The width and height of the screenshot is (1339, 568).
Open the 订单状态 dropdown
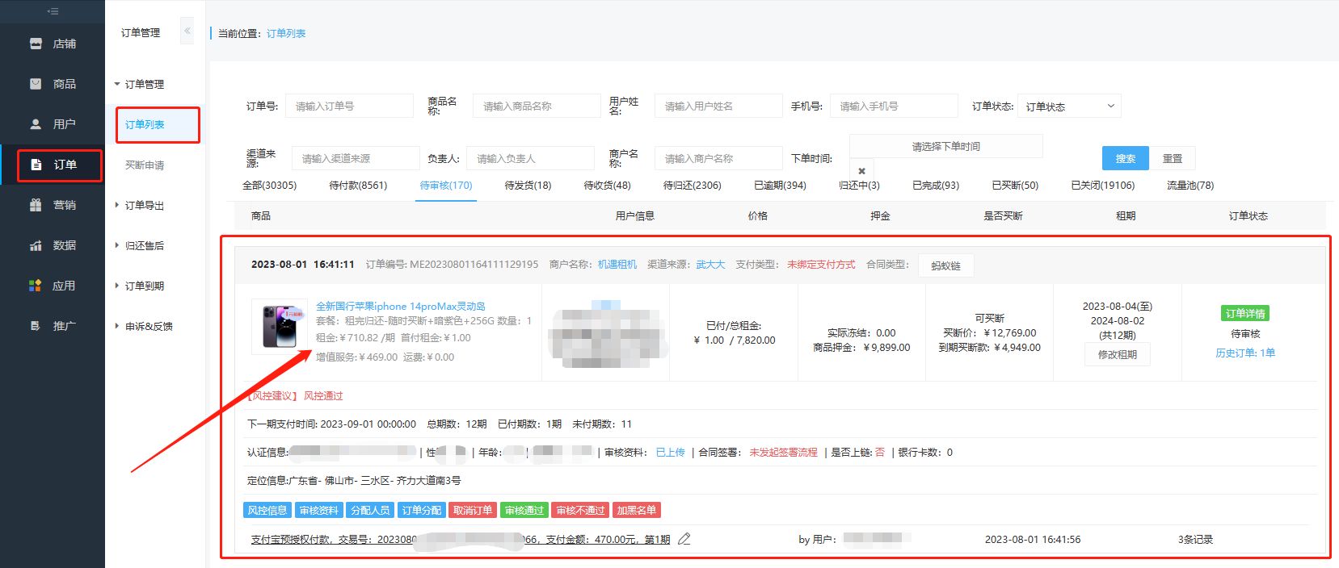[x=1068, y=106]
